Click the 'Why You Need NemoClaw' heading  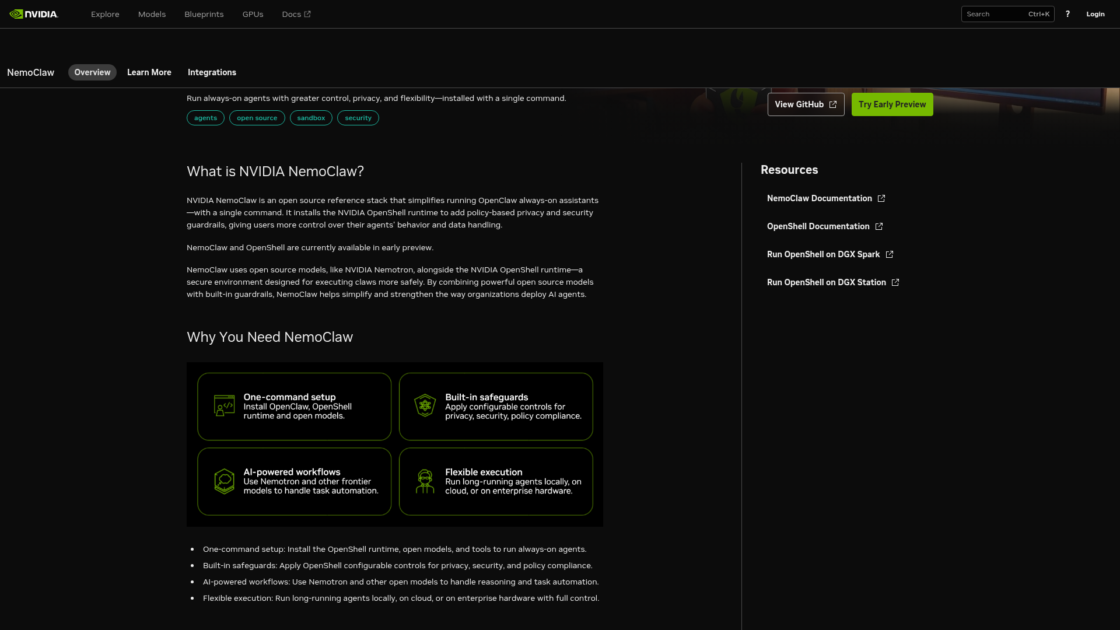coord(269,337)
